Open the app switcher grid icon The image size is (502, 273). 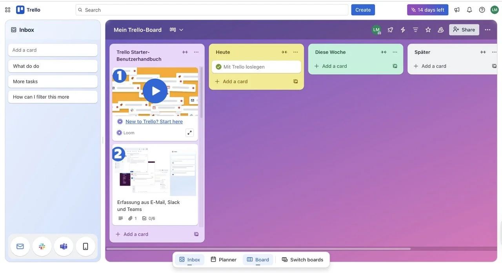pyautogui.click(x=7, y=10)
